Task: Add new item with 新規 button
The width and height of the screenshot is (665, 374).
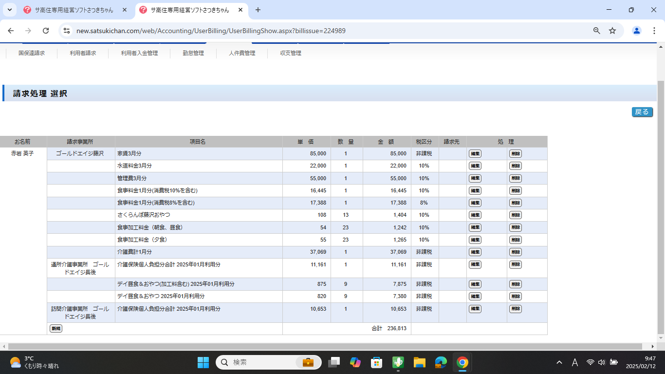Action: (56, 329)
